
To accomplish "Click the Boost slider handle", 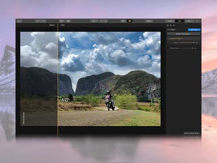I will coord(193,43).
